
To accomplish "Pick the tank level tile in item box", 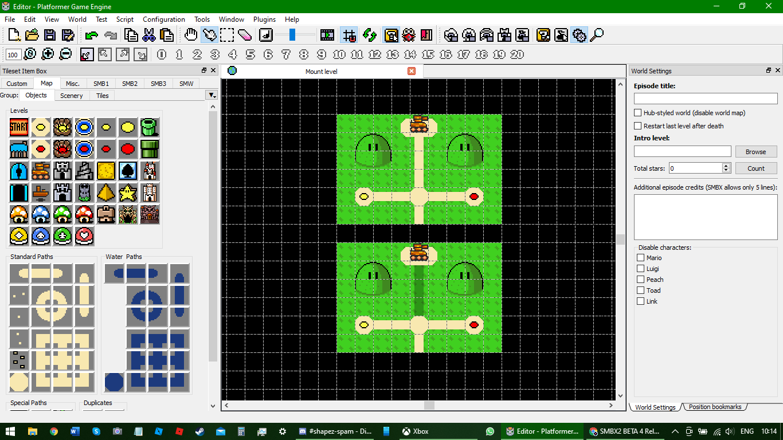I will point(41,171).
